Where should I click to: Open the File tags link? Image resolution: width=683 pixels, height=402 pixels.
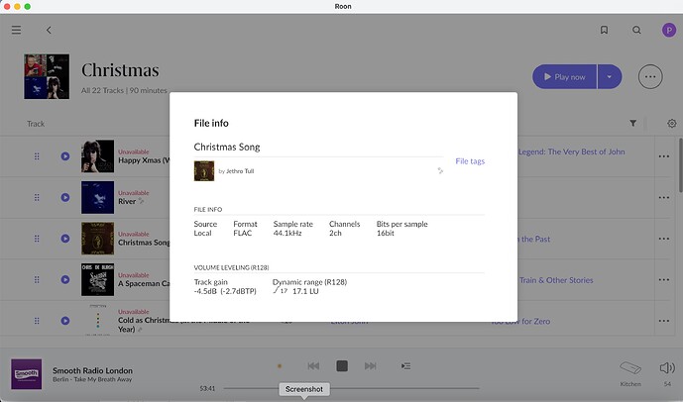[470, 160]
